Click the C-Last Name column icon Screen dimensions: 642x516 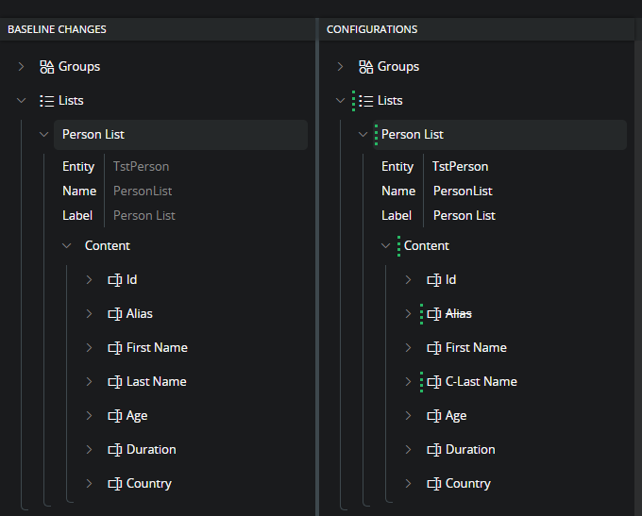click(434, 382)
